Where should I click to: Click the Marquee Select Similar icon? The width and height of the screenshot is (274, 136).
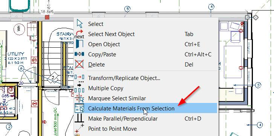[x=79, y=98]
